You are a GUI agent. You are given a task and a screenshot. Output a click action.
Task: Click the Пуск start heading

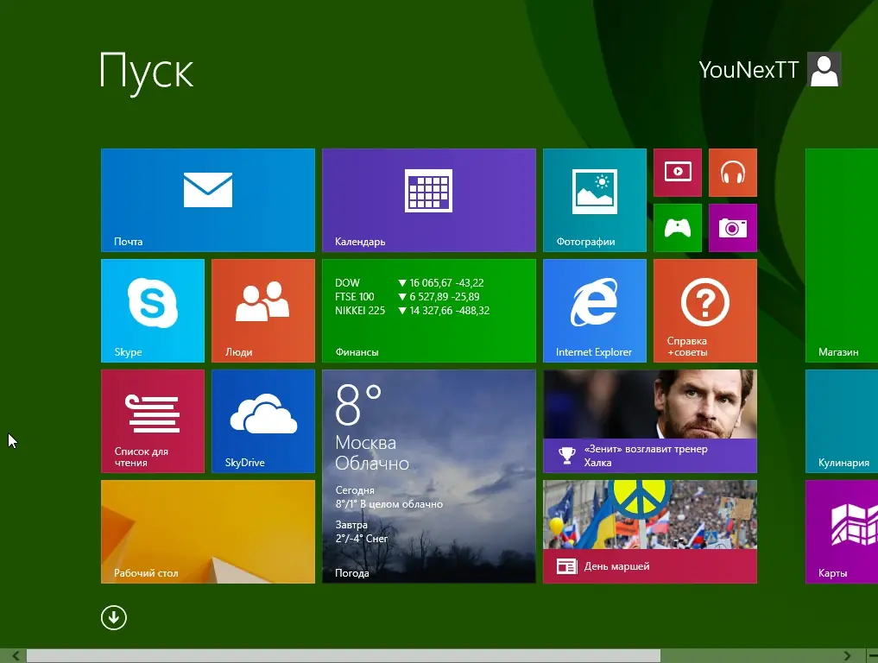146,73
